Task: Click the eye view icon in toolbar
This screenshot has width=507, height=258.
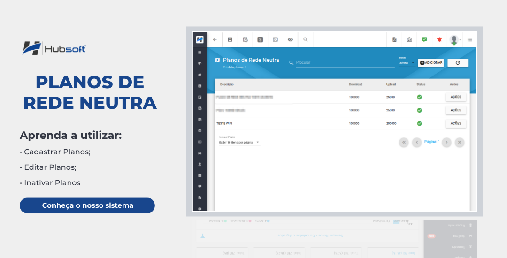Action: pos(291,40)
